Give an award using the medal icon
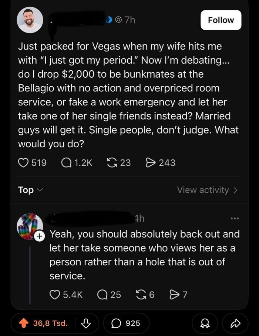This screenshot has height=336, width=259. (205, 323)
